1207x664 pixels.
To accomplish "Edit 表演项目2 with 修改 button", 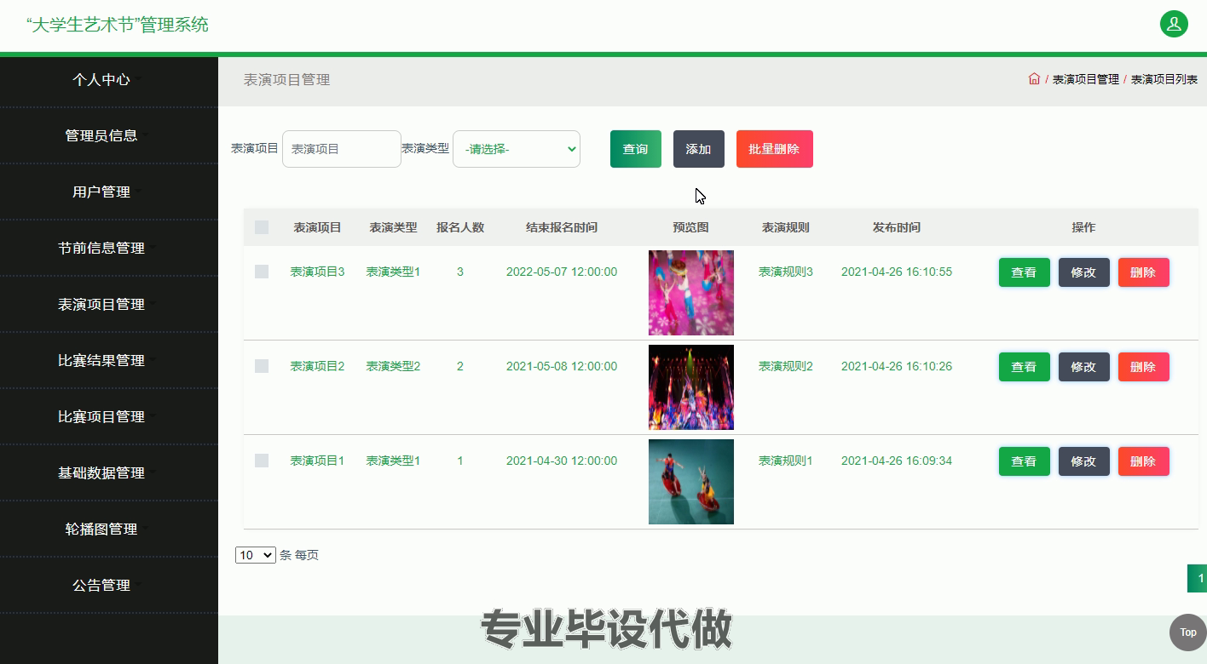I will pos(1084,367).
